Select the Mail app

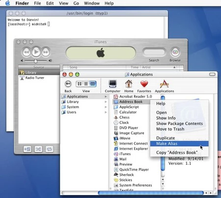(x=120, y=159)
